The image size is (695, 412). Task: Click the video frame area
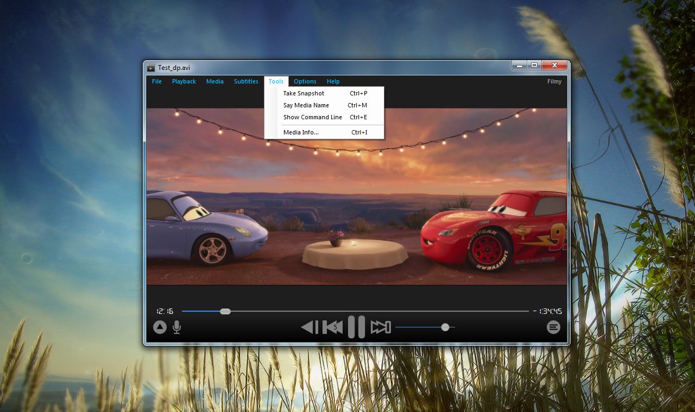(x=357, y=196)
